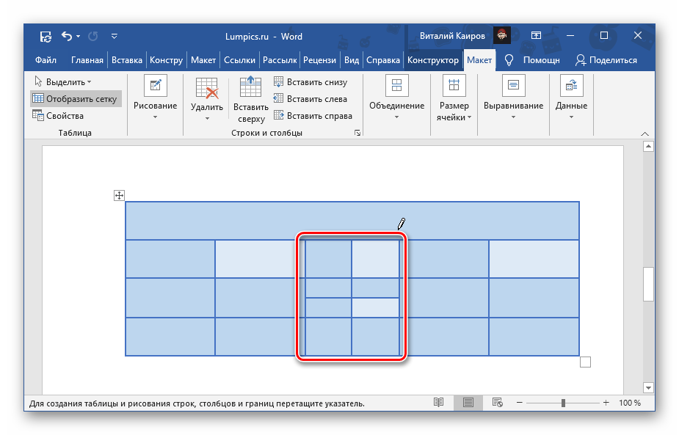Open Customize Quick Access Toolbar menu
The width and height of the screenshot is (679, 435).
coord(115,37)
